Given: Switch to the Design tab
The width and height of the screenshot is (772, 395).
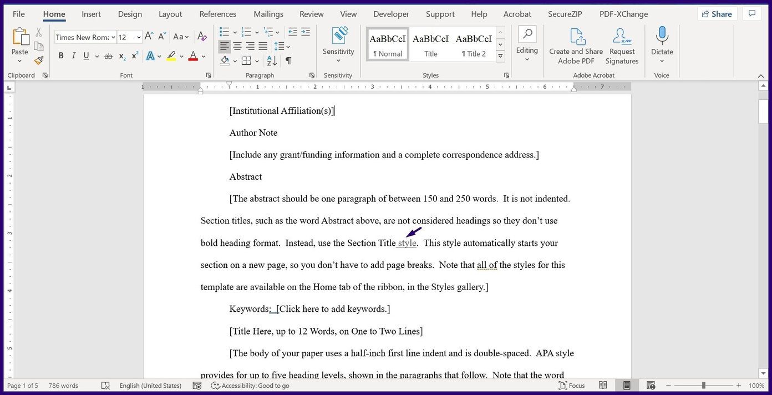Looking at the screenshot, I should (130, 14).
